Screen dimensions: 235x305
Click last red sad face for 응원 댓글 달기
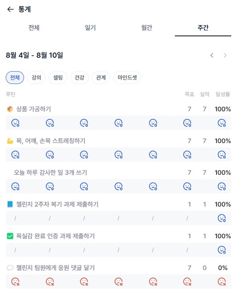[222, 282]
